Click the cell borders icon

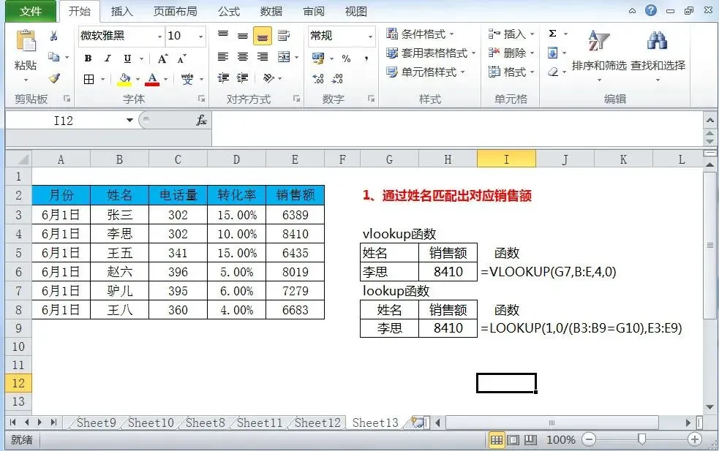(89, 79)
